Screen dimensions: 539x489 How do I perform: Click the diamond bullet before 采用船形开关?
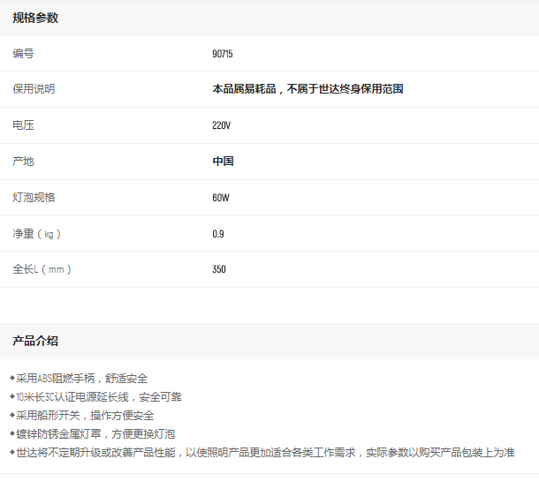12,415
